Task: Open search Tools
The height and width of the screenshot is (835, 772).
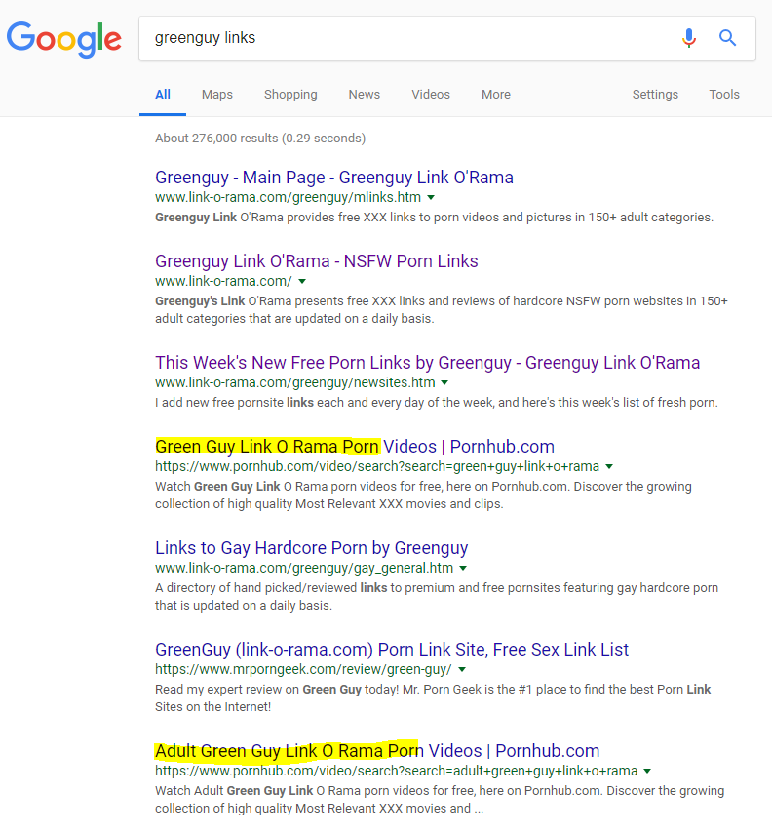Action: tap(724, 95)
